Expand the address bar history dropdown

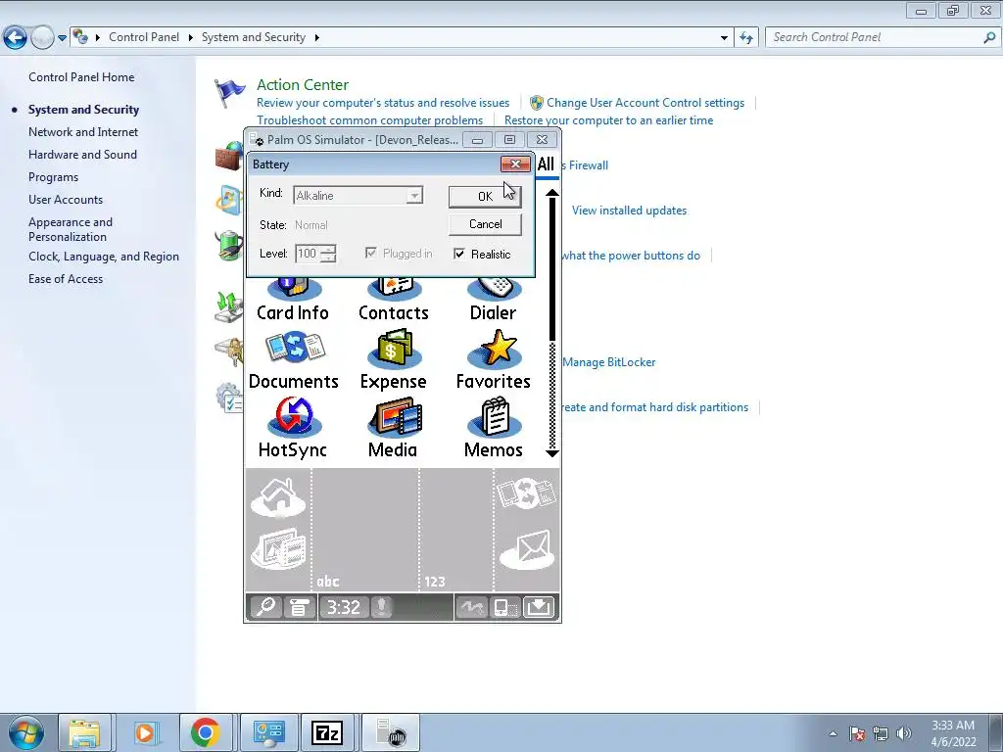click(x=724, y=38)
